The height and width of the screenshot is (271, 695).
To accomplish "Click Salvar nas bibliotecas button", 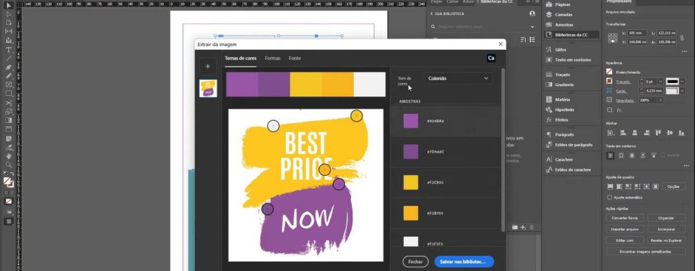I will pyautogui.click(x=464, y=261).
